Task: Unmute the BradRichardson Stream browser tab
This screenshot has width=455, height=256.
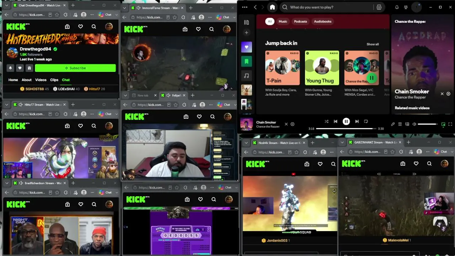Action: (x=21, y=183)
